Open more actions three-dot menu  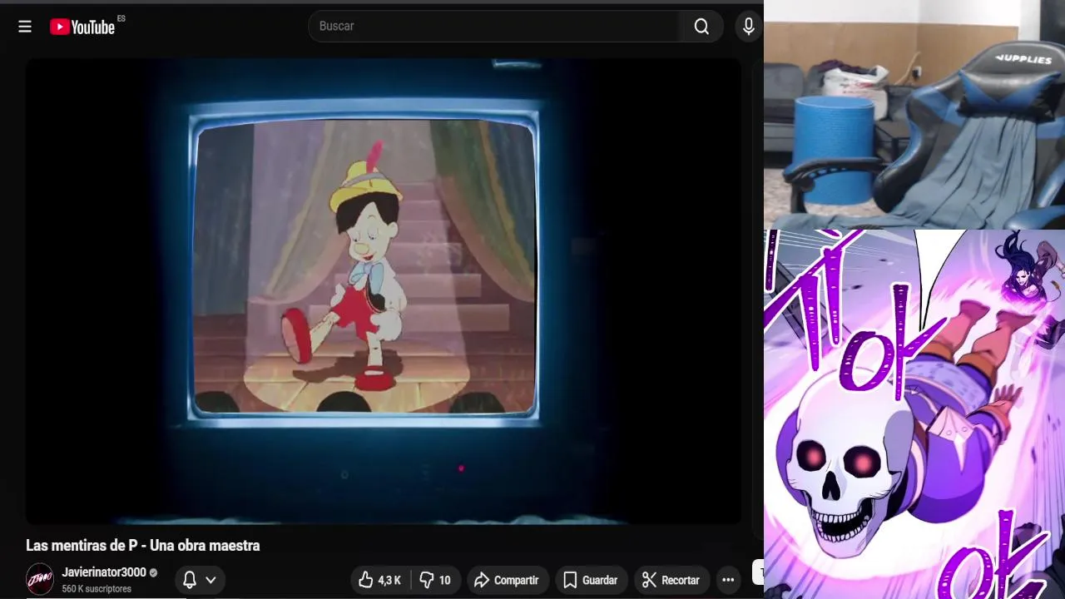(x=728, y=580)
